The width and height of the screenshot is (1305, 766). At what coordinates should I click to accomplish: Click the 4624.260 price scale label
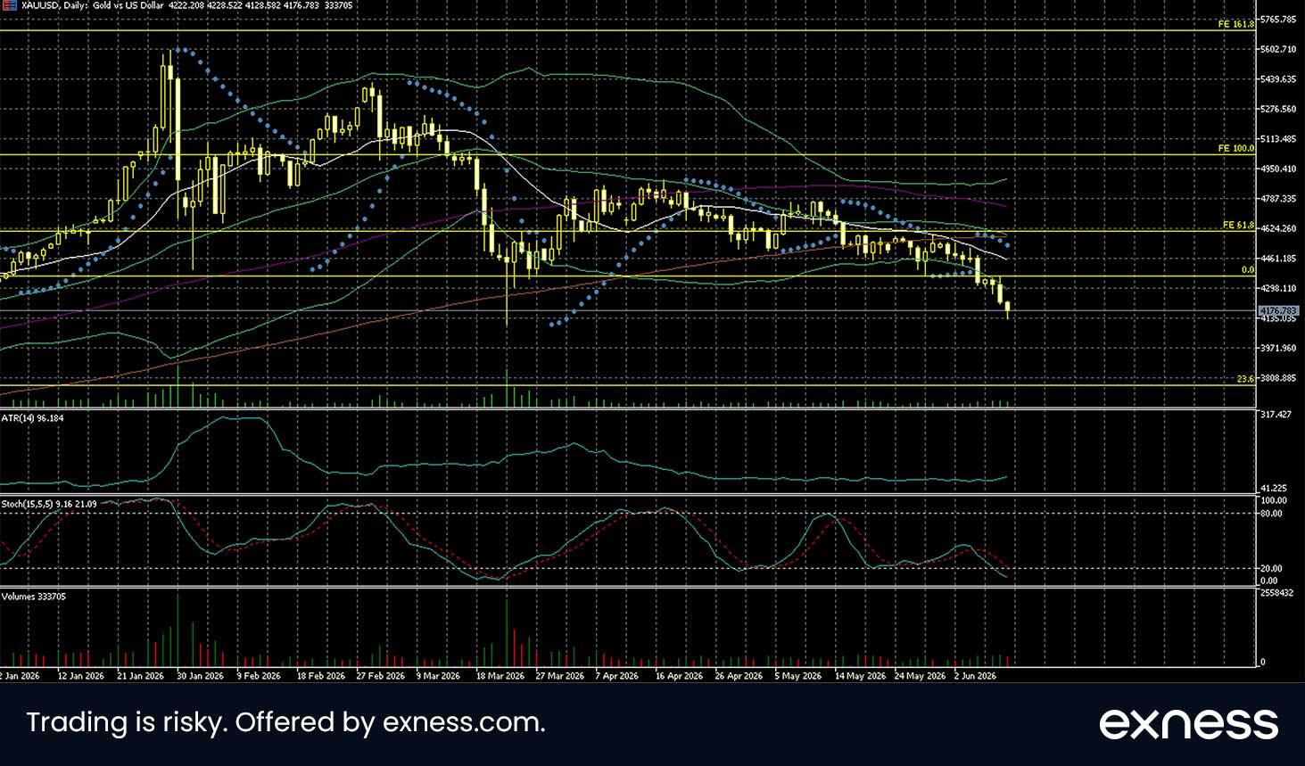(x=1278, y=228)
